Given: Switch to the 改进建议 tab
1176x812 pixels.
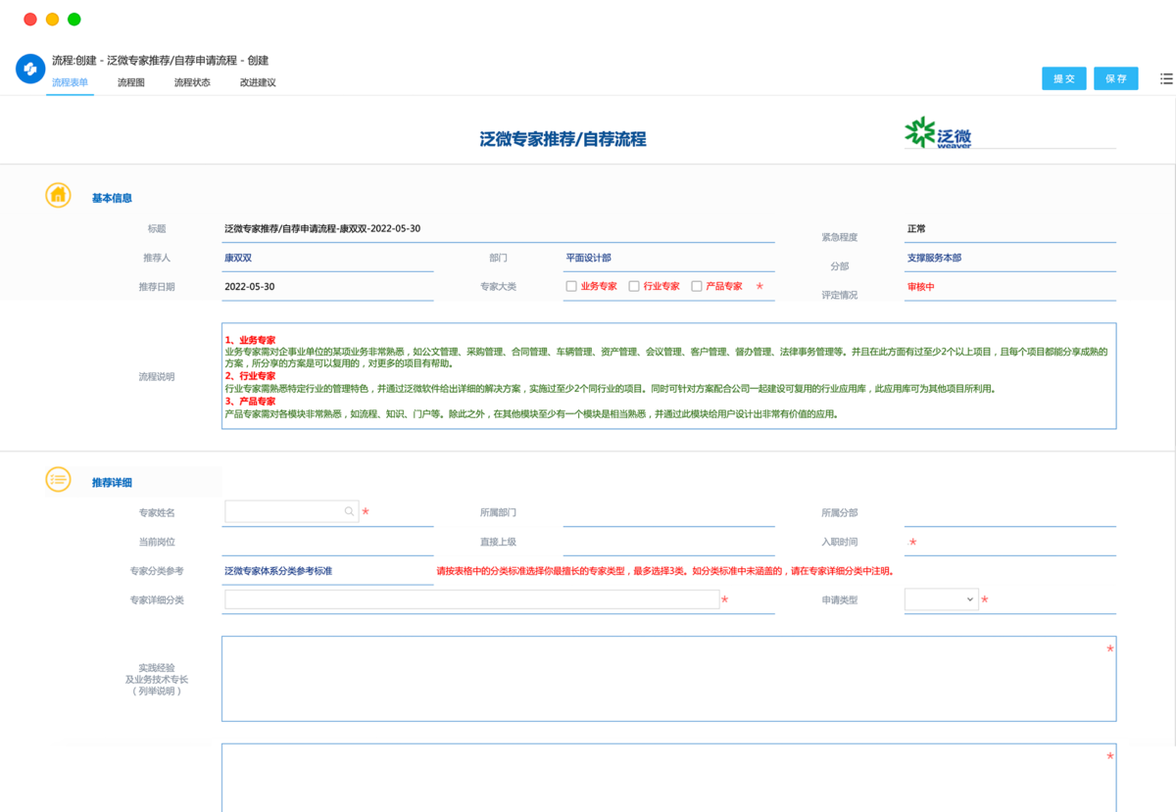Looking at the screenshot, I should pyautogui.click(x=258, y=82).
